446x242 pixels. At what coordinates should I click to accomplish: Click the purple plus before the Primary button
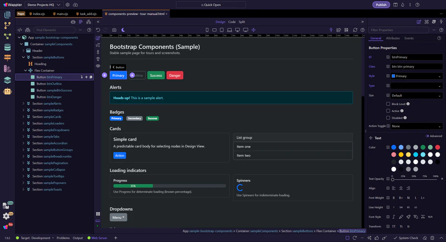[x=105, y=75]
